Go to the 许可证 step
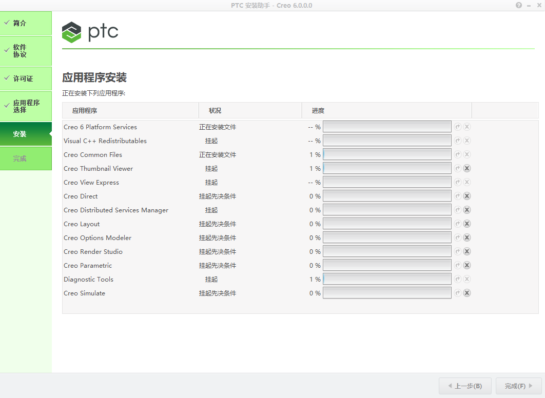545x398 pixels. pyautogui.click(x=26, y=78)
